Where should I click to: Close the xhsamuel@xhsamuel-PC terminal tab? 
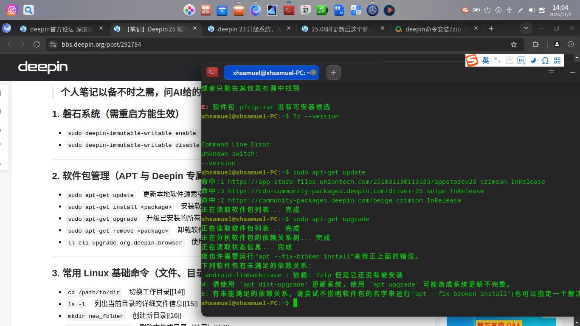point(313,73)
